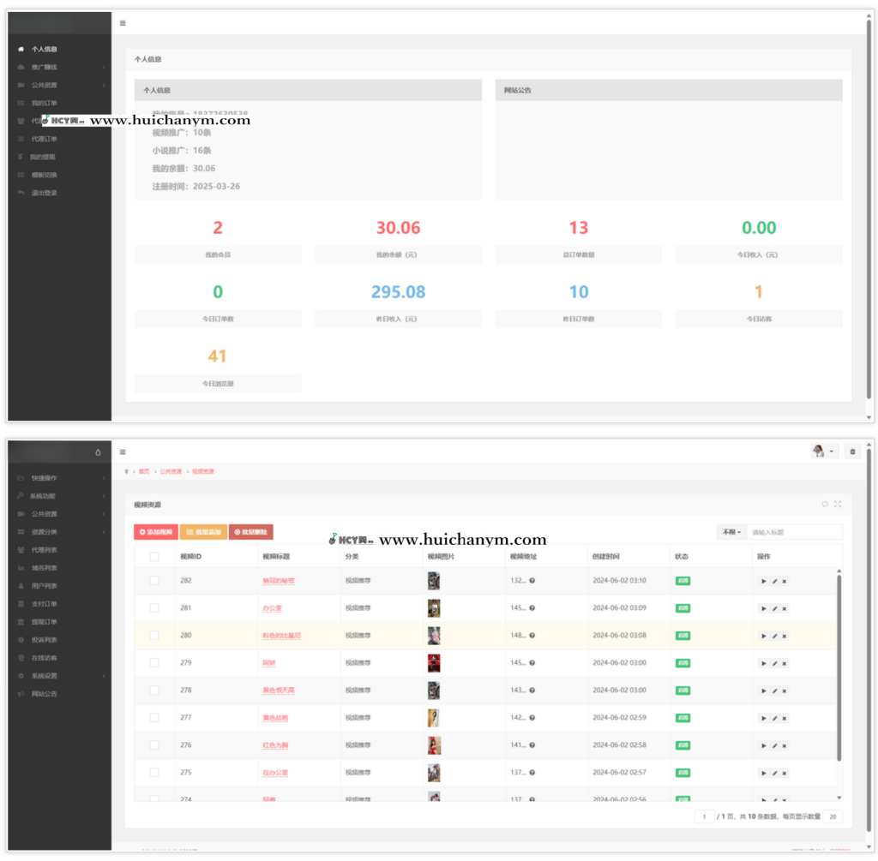The image size is (878, 861).
Task: Click the video table's vertical scrollbar
Action: coord(839,668)
